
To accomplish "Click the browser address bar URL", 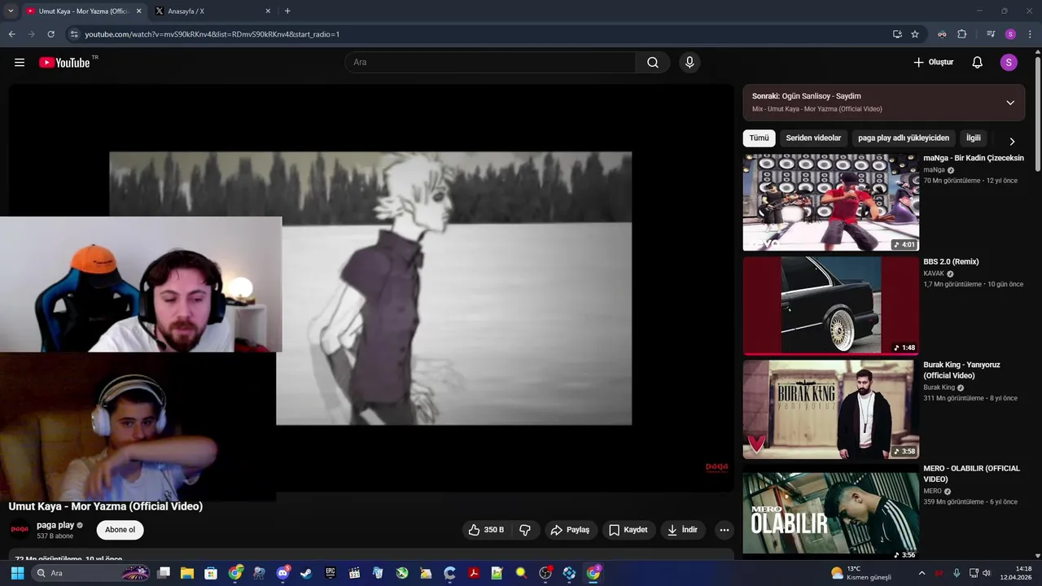I will point(212,34).
